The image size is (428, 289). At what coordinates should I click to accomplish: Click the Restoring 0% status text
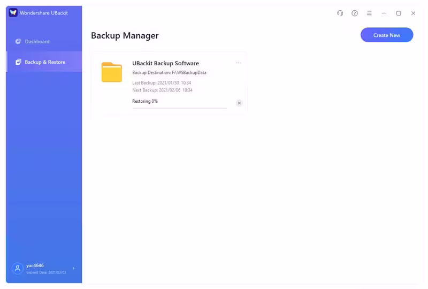click(x=145, y=101)
